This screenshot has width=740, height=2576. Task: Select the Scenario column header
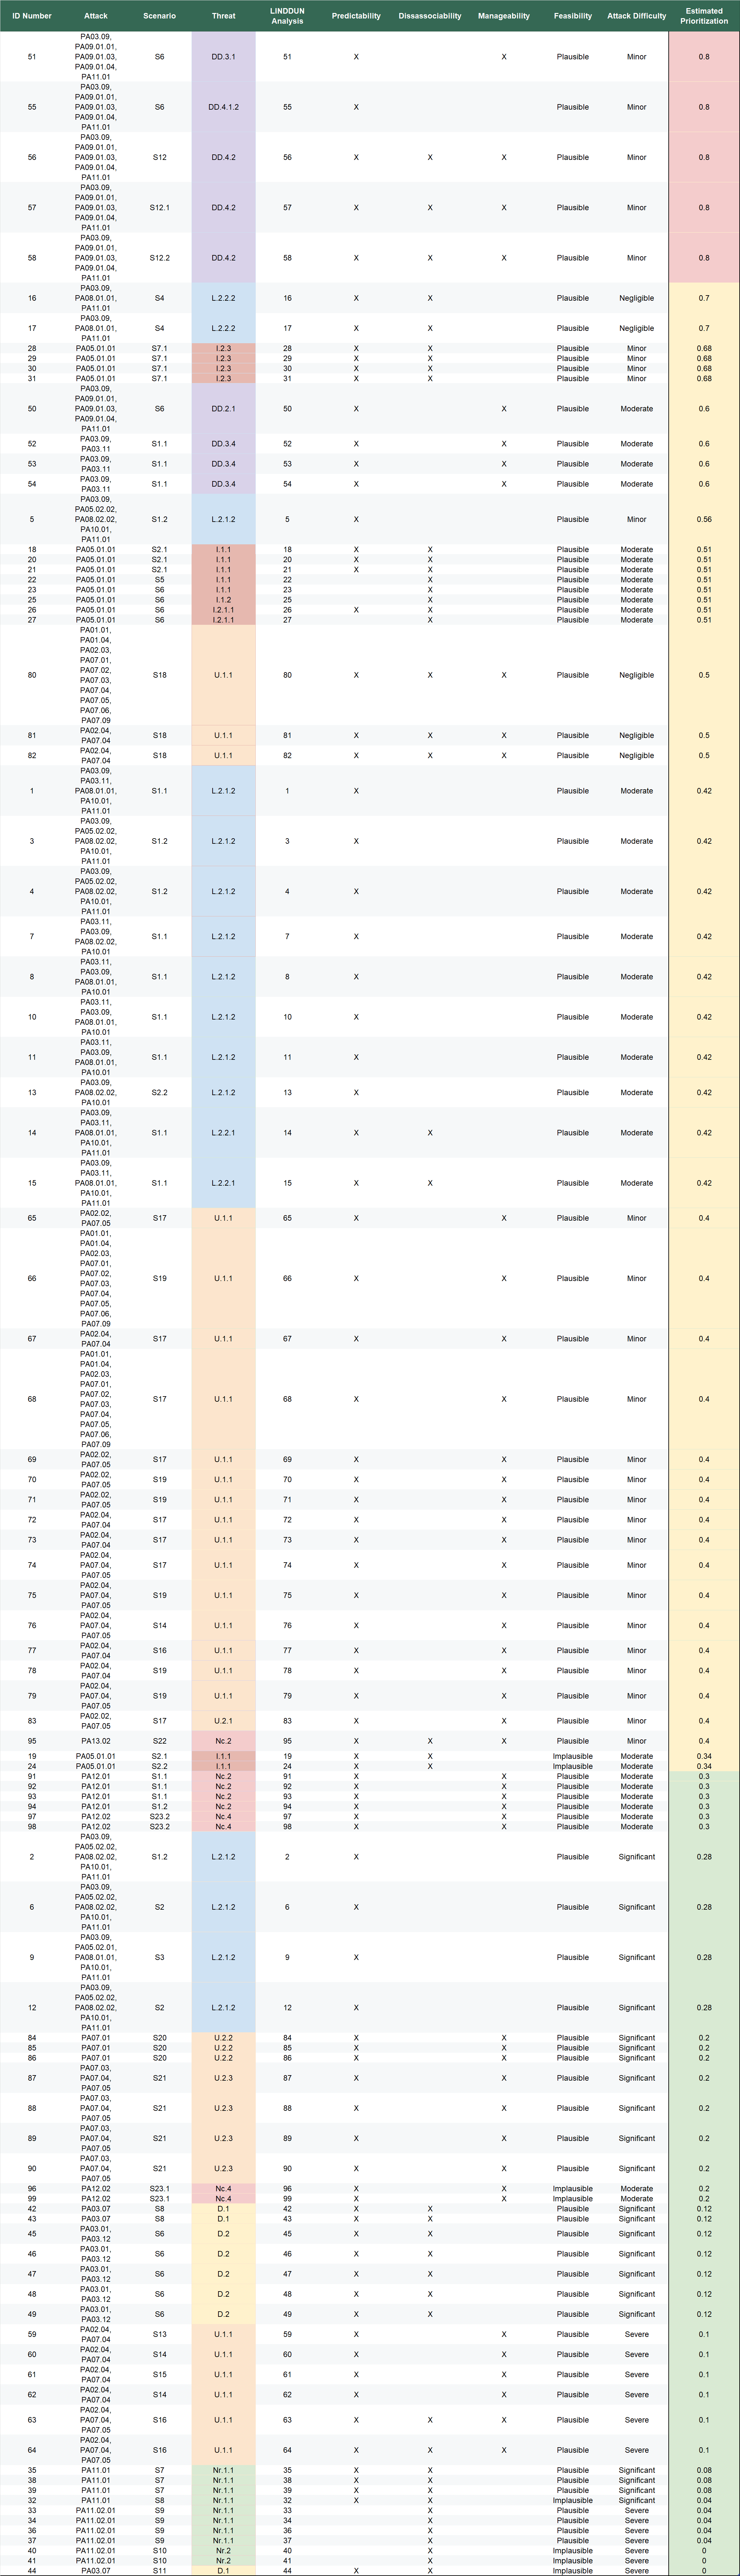[x=160, y=16]
